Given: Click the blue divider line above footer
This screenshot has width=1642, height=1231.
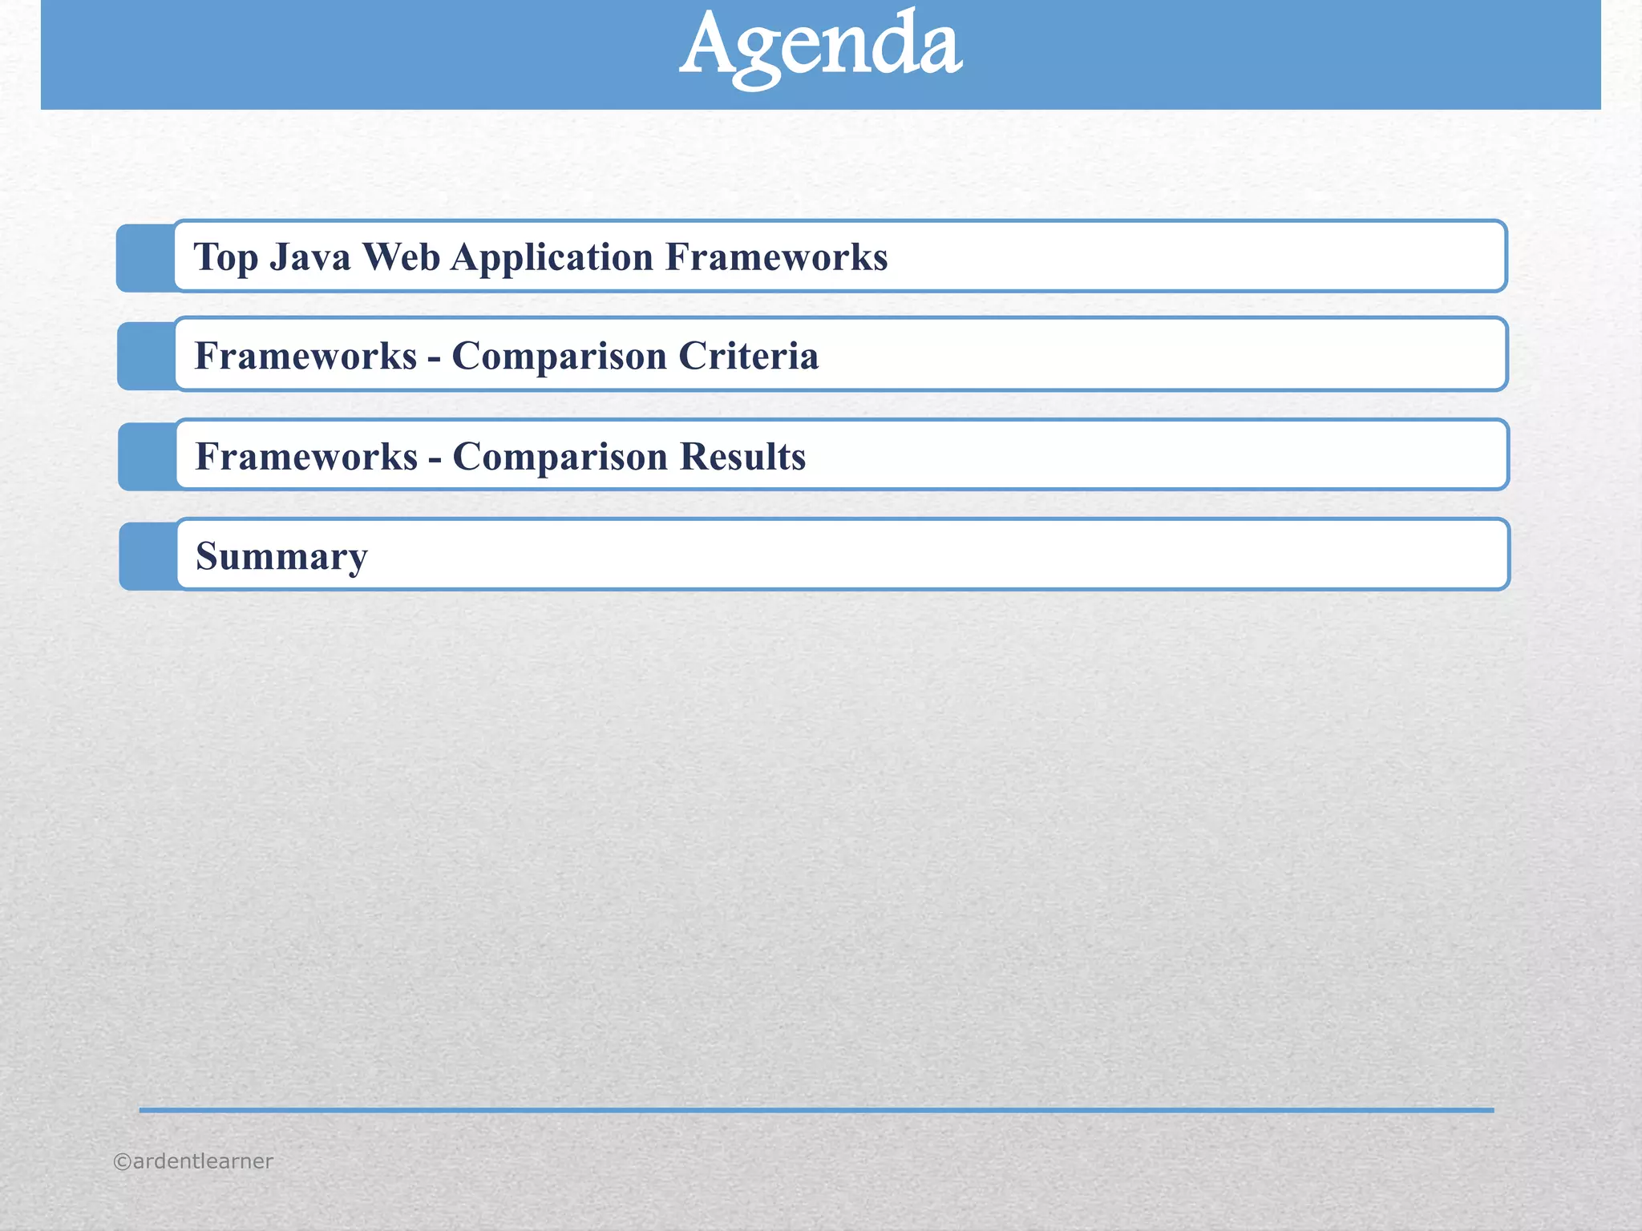Looking at the screenshot, I should (x=816, y=1110).
